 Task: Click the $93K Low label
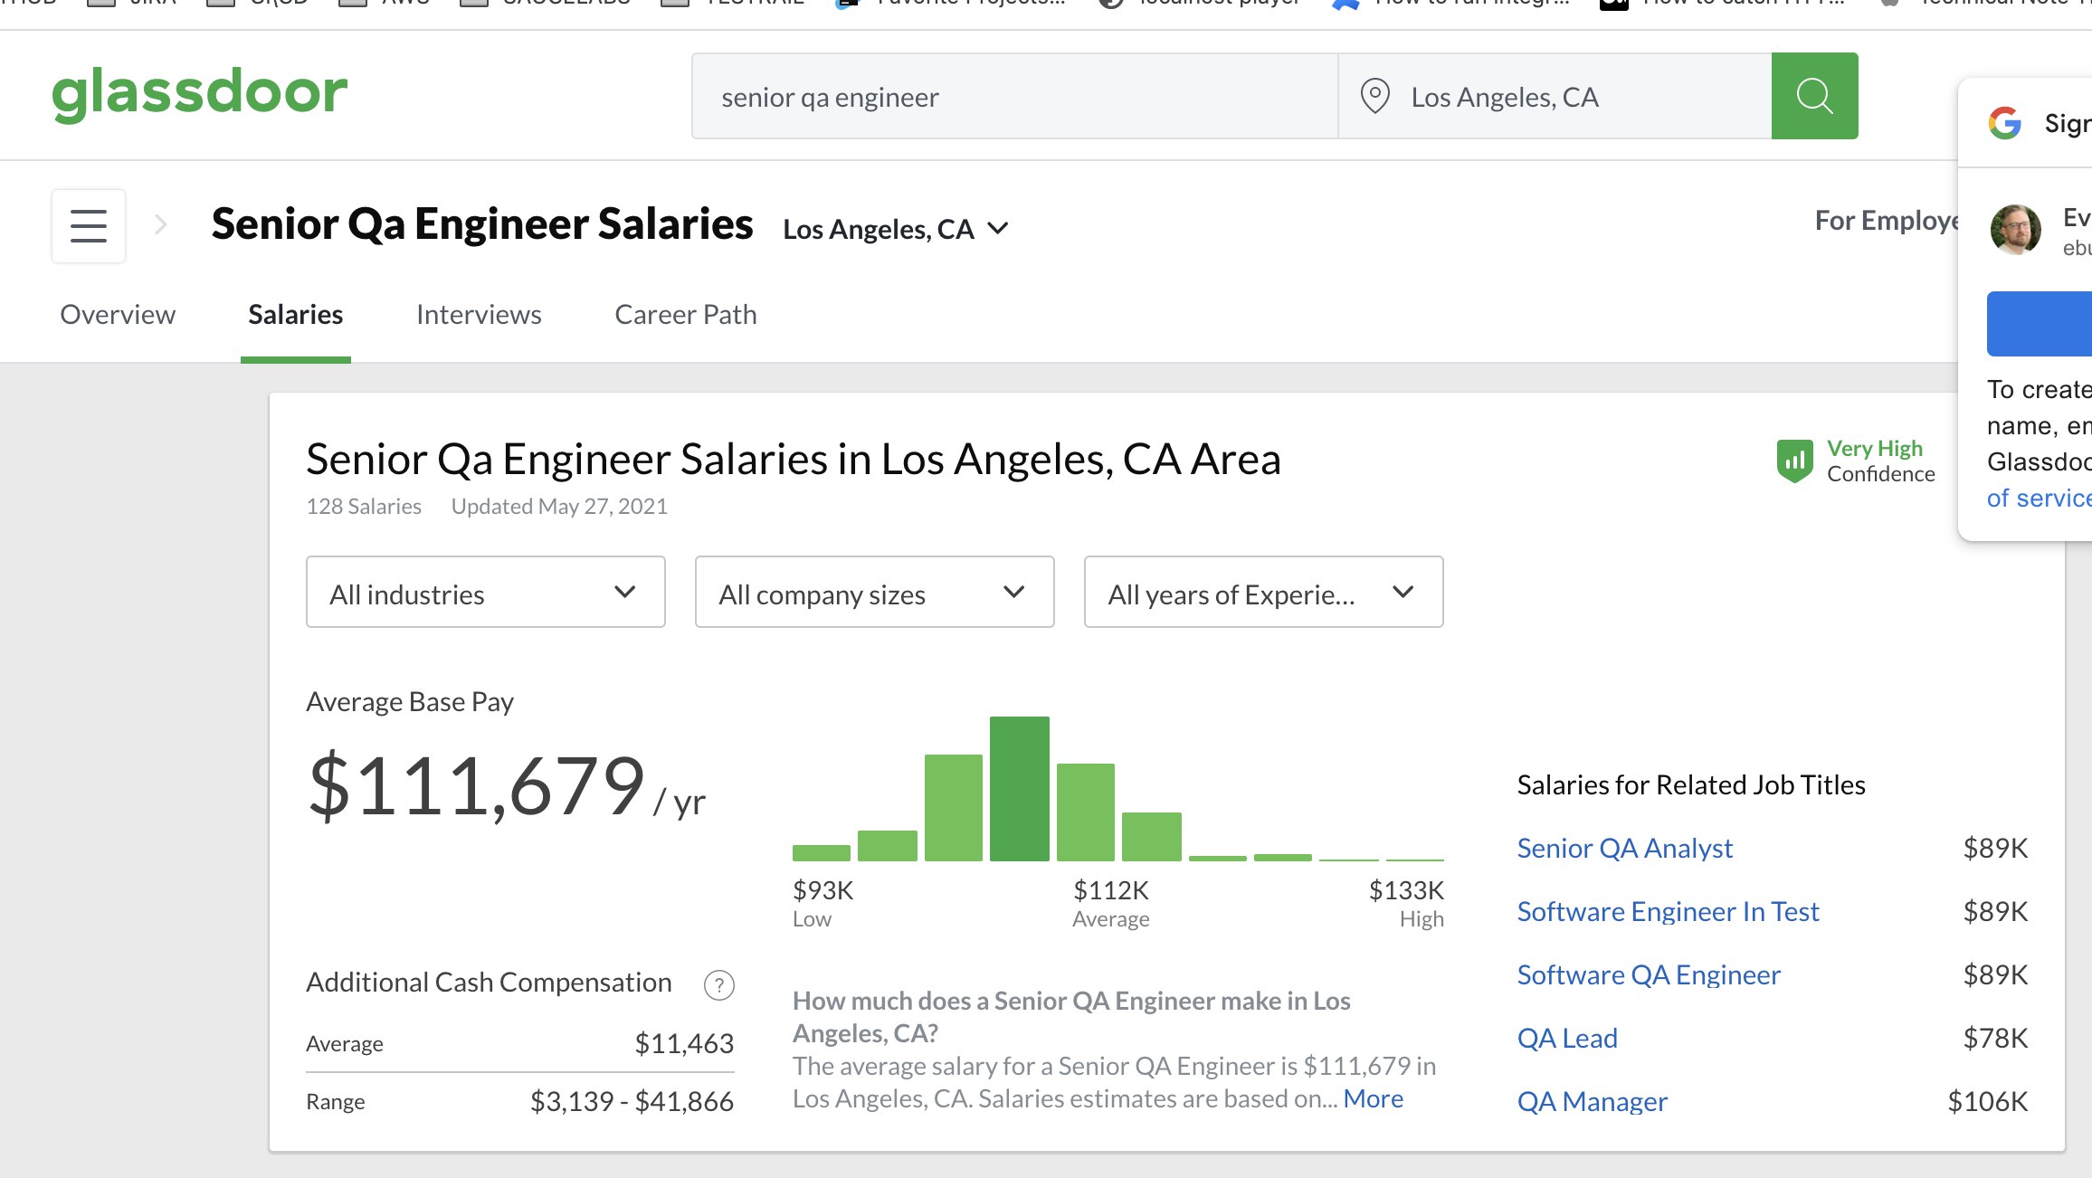pos(823,904)
